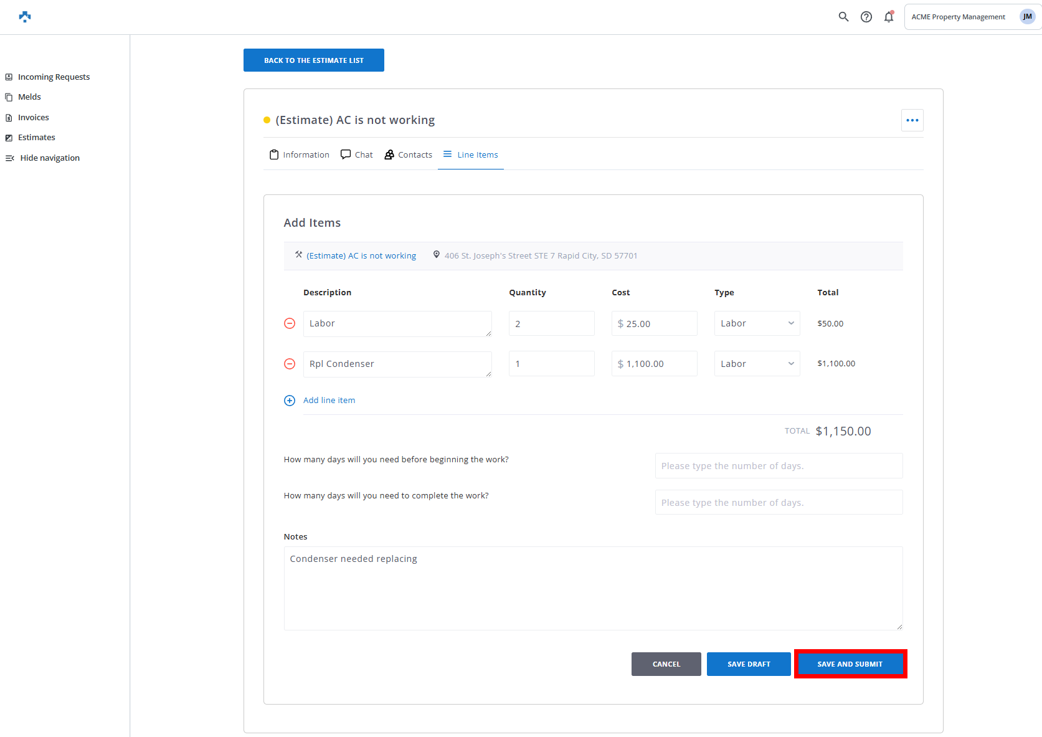
Task: Click the app logo in top-left
Action: coord(25,17)
